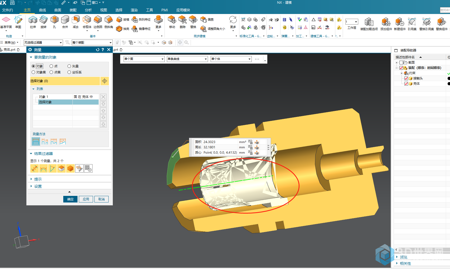Reset the 测量 dialog
The height and width of the screenshot is (269, 450).
[x=98, y=50]
